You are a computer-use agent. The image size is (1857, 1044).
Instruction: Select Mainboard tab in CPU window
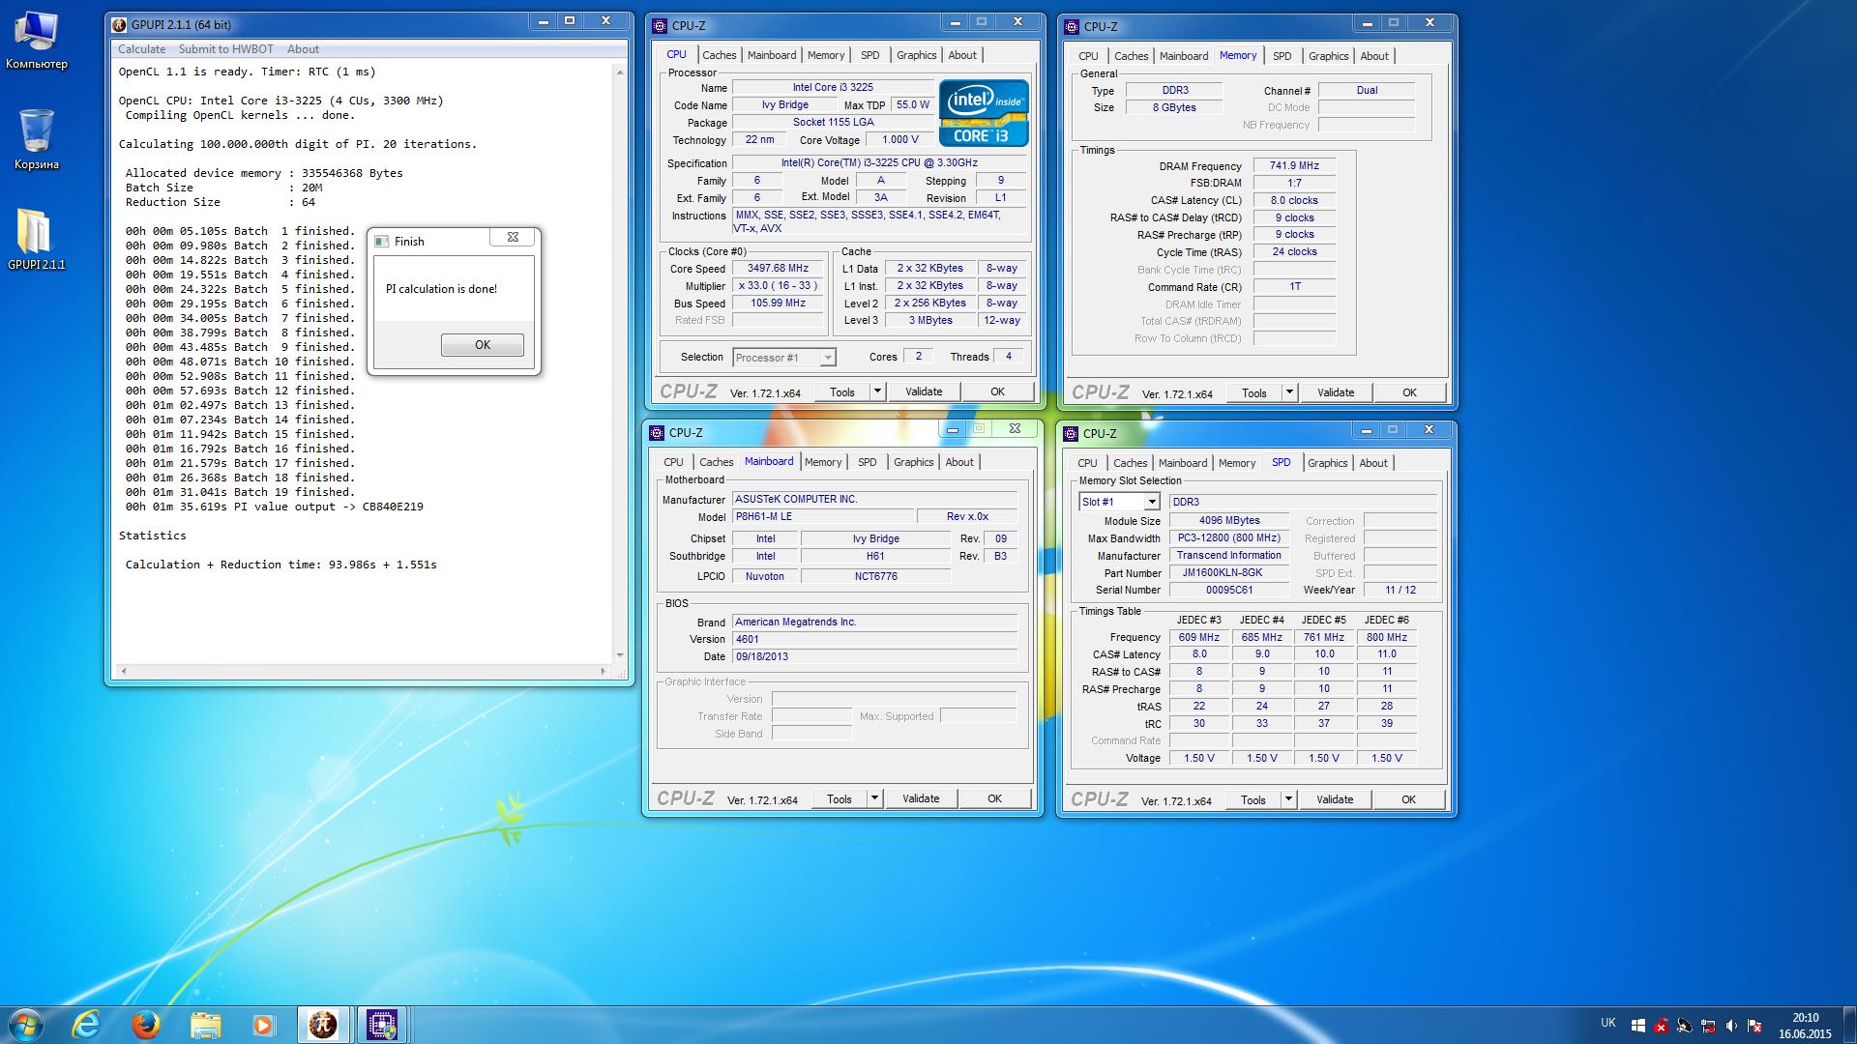tap(772, 55)
